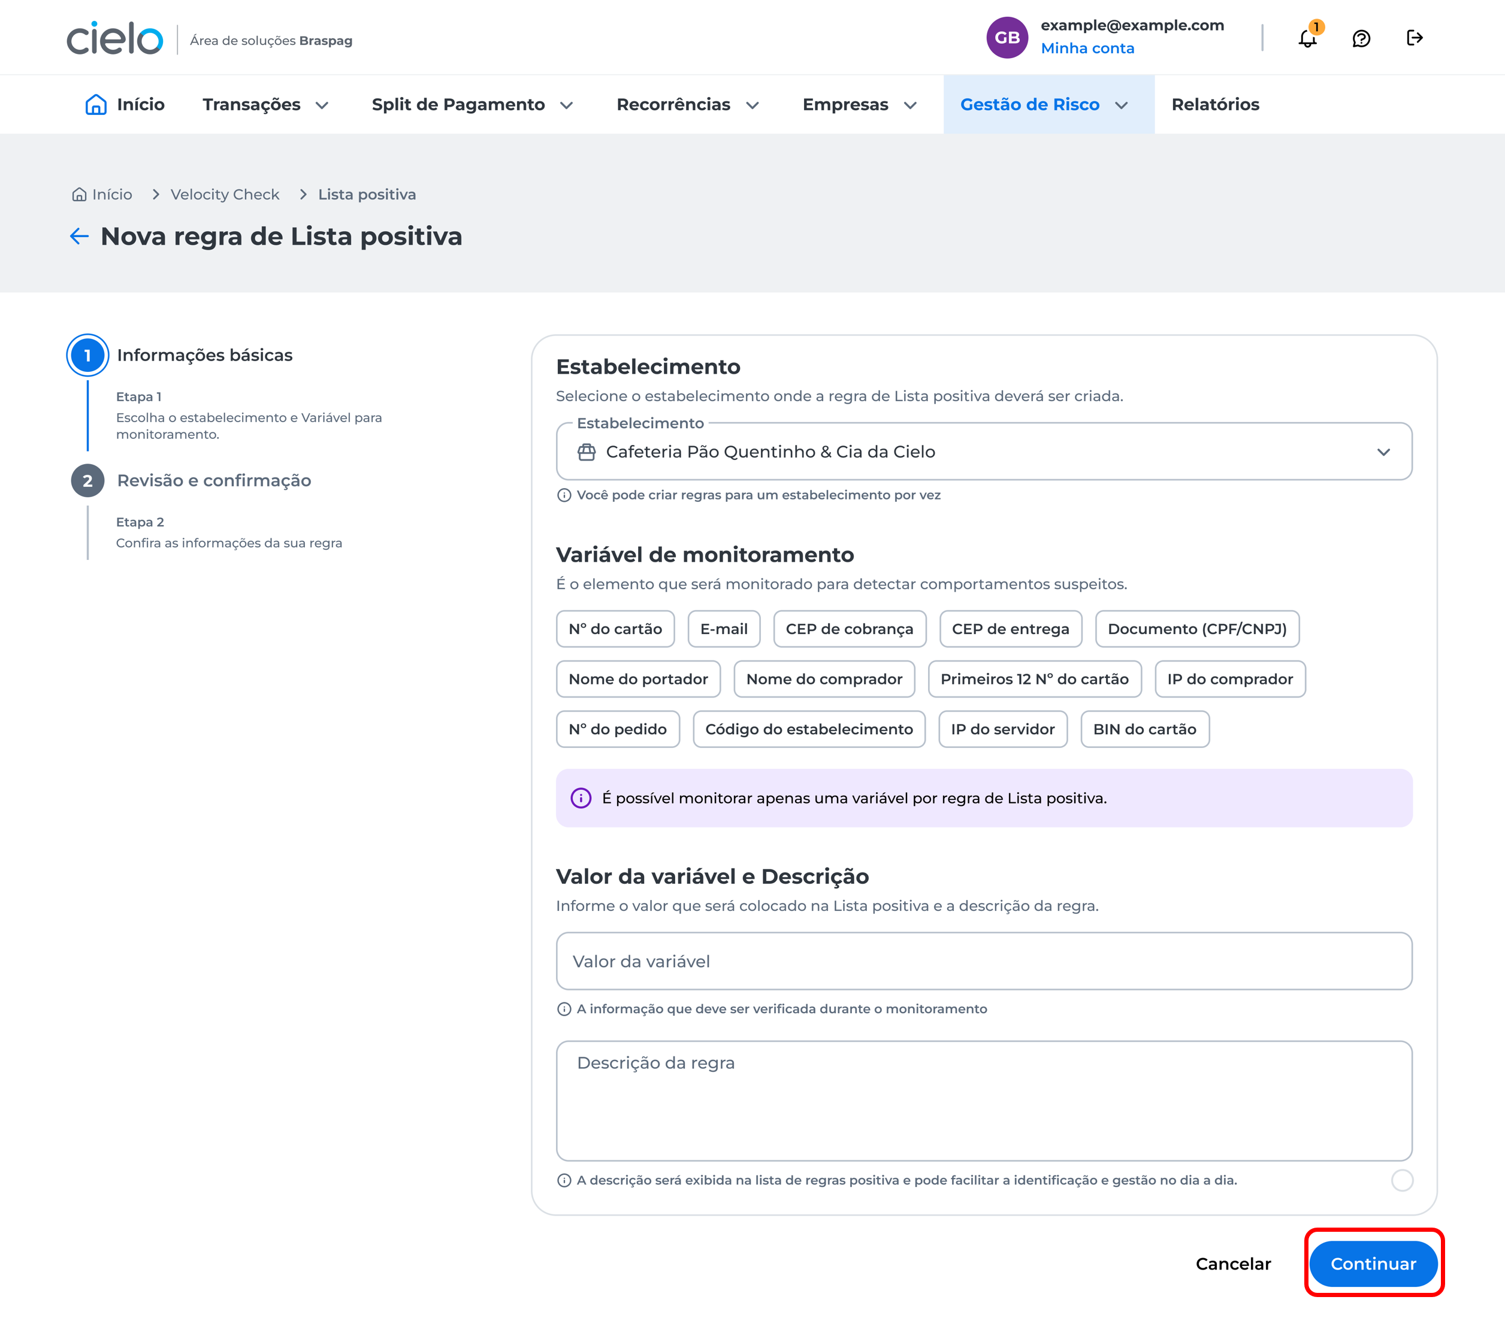Click the Cielo logo

point(114,39)
